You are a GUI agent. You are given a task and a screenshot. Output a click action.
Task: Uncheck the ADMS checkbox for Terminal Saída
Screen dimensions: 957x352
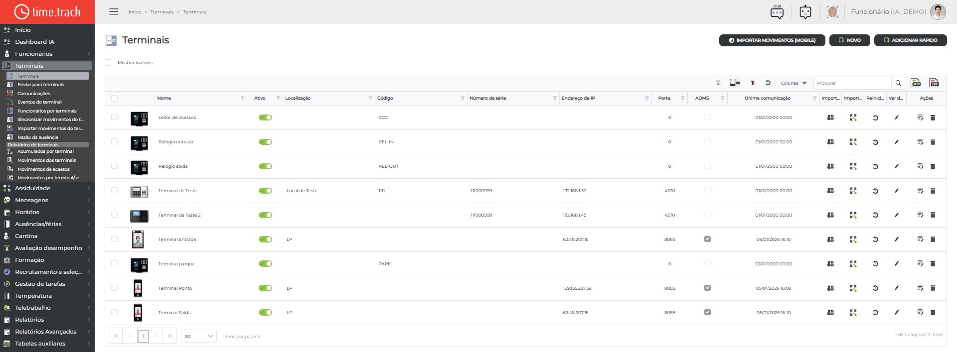click(707, 312)
